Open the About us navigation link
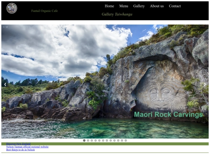210x158 pixels. tap(157, 6)
